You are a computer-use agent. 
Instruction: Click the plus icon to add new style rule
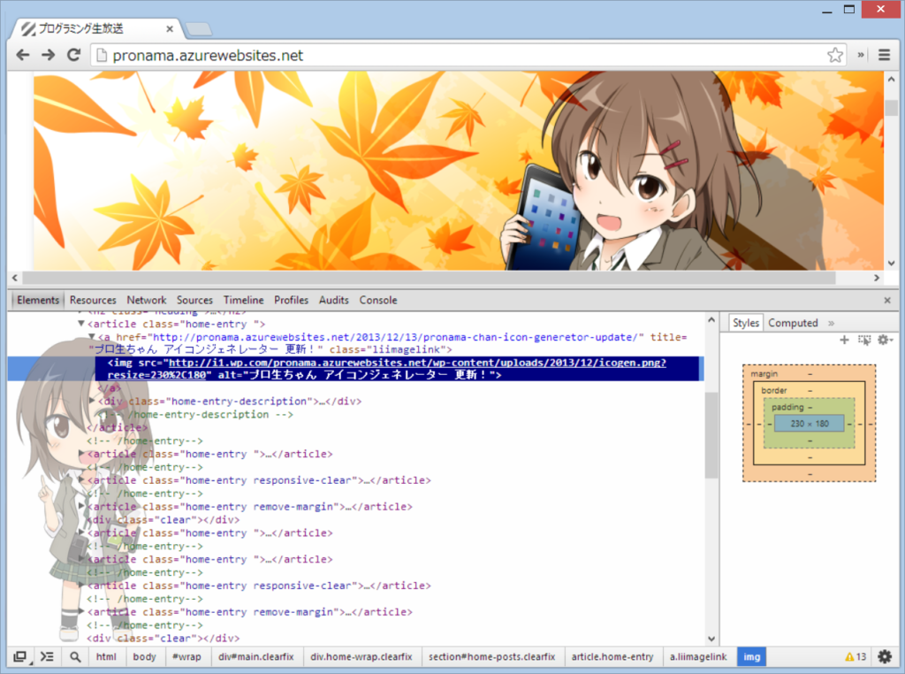[x=844, y=340]
